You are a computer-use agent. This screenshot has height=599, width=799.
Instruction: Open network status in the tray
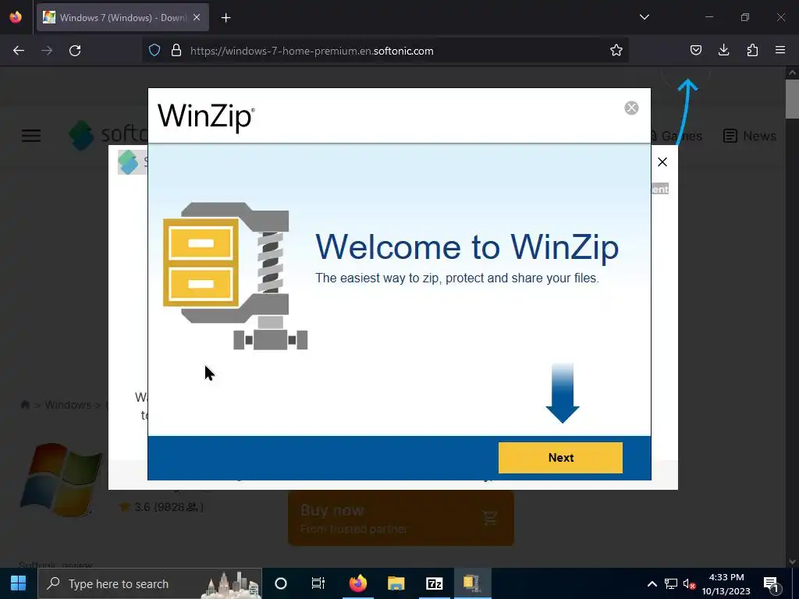pos(670,583)
